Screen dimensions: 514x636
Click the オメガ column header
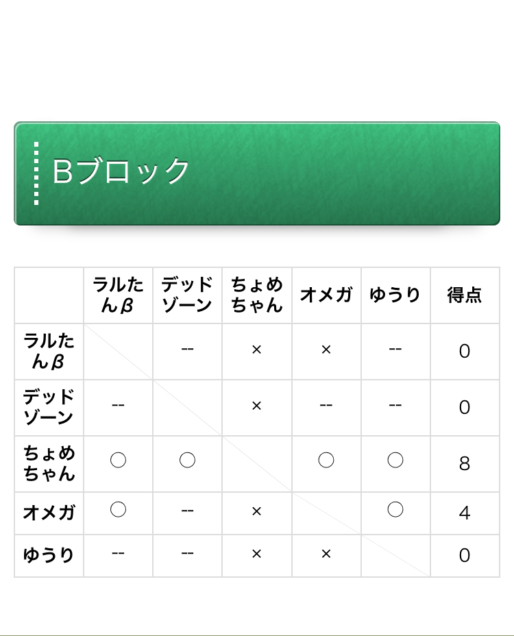click(326, 295)
